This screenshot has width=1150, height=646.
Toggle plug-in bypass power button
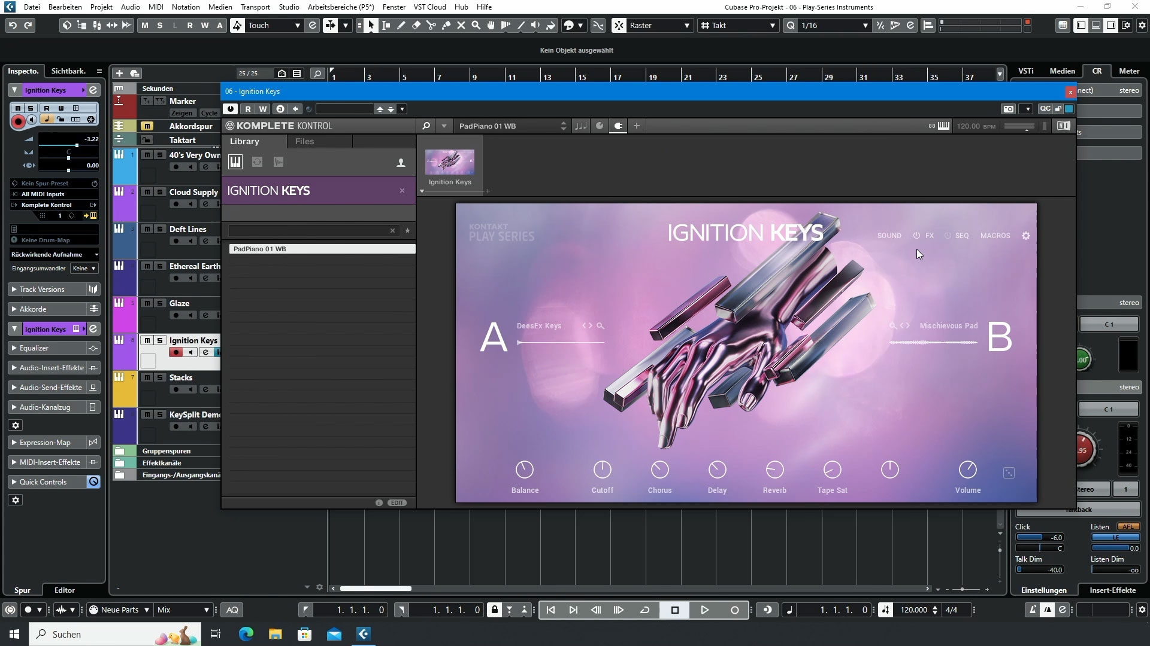click(x=231, y=109)
